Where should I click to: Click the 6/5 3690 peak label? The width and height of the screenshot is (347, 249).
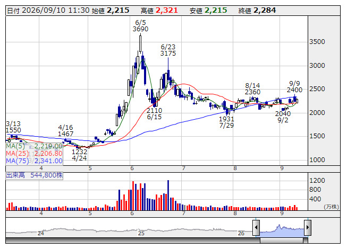point(140,26)
